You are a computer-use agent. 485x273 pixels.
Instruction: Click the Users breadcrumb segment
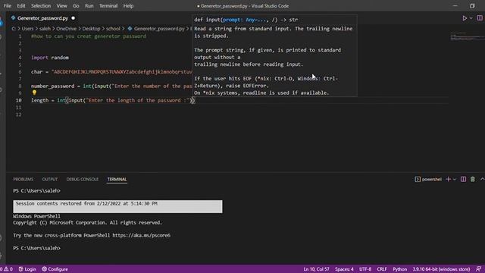pyautogui.click(x=27, y=29)
